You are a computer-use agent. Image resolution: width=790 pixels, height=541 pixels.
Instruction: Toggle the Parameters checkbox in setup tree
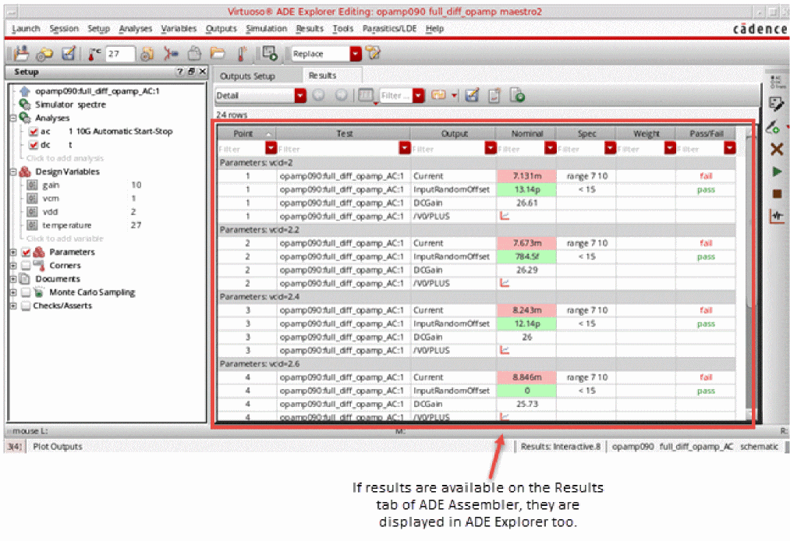[x=27, y=252]
